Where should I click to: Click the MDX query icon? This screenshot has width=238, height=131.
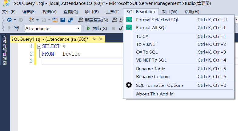(x=122, y=20)
